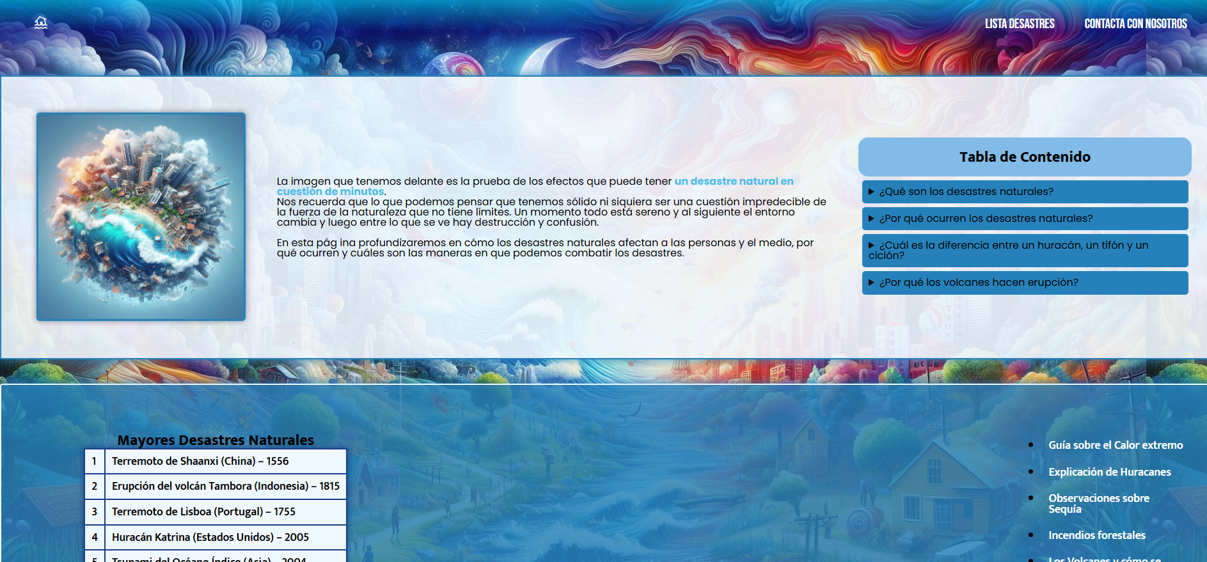
Task: Expand the huracán, tifón y ciclón question
Action: pos(1013,250)
